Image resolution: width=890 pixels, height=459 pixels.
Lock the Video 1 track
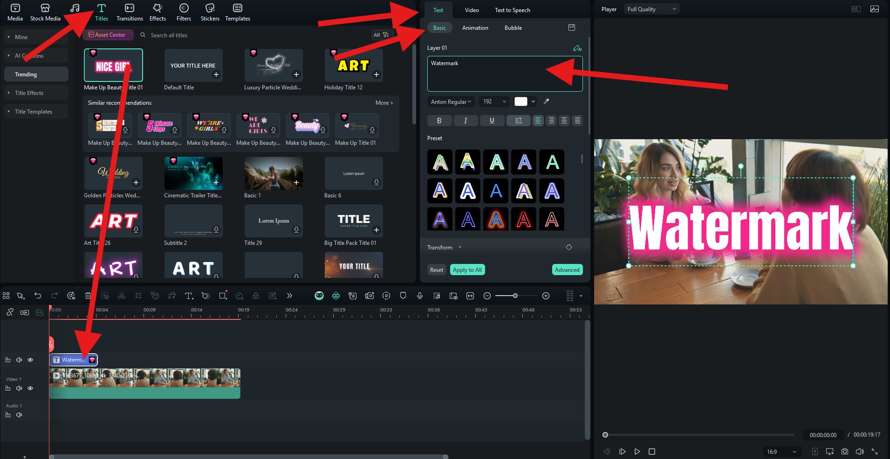(x=8, y=388)
